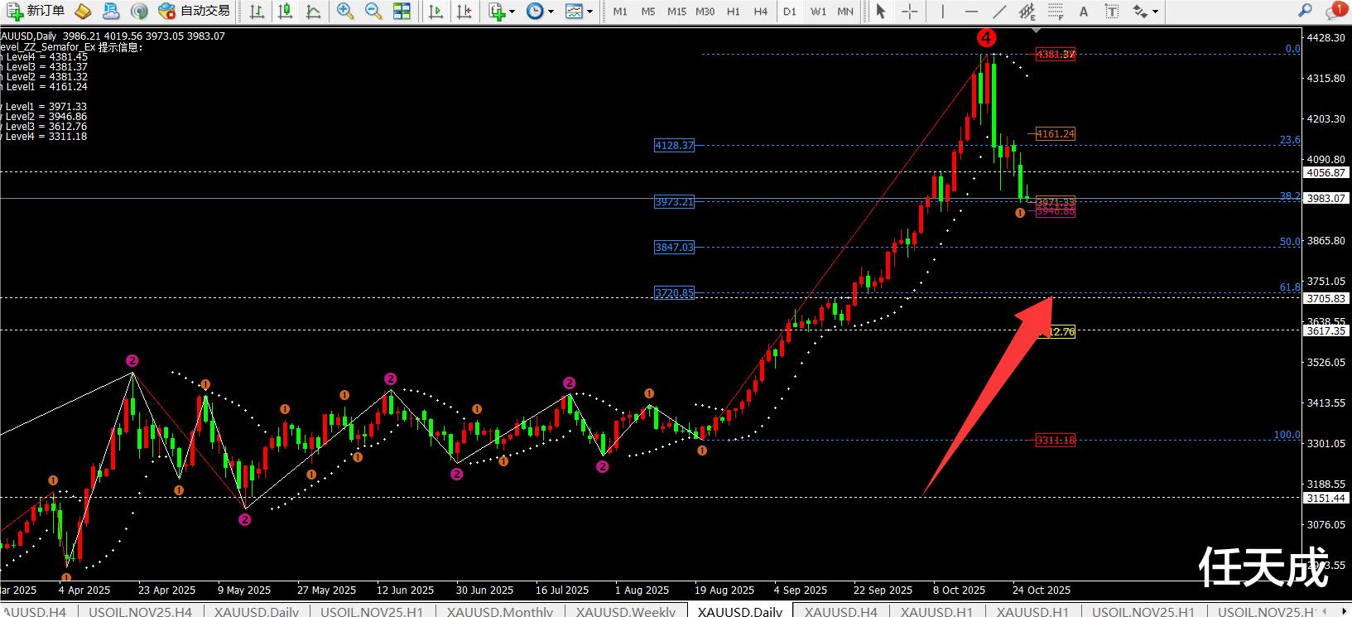Switch chart to bar chart style
1352x617 pixels.
(x=257, y=11)
